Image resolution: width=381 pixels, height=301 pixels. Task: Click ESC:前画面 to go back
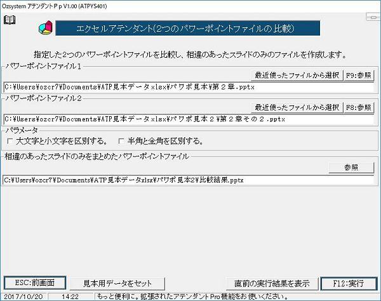point(35,283)
